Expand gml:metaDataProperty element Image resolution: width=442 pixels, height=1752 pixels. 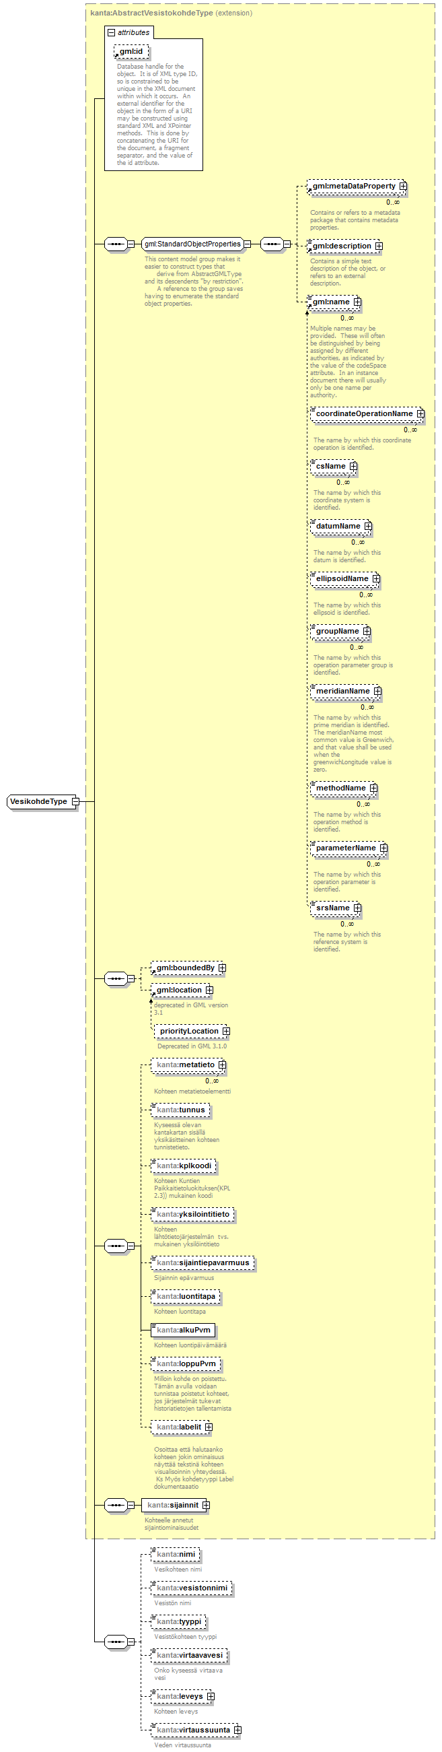click(x=403, y=186)
